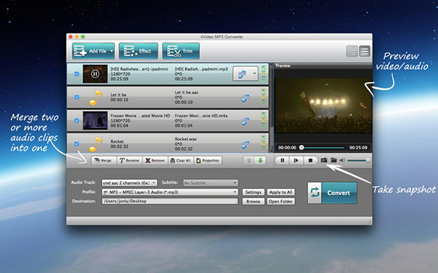Open the Add File dropdown arrow
The image size is (438, 273).
112,51
